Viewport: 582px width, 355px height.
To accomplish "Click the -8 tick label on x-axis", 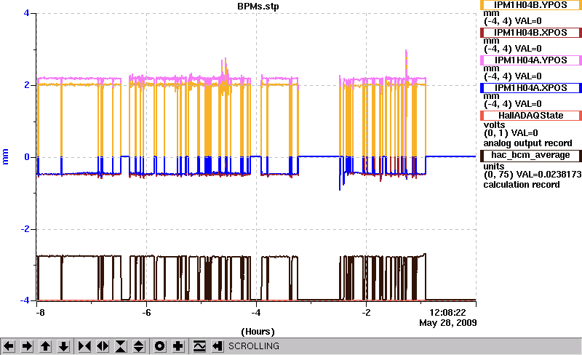I will (40, 313).
